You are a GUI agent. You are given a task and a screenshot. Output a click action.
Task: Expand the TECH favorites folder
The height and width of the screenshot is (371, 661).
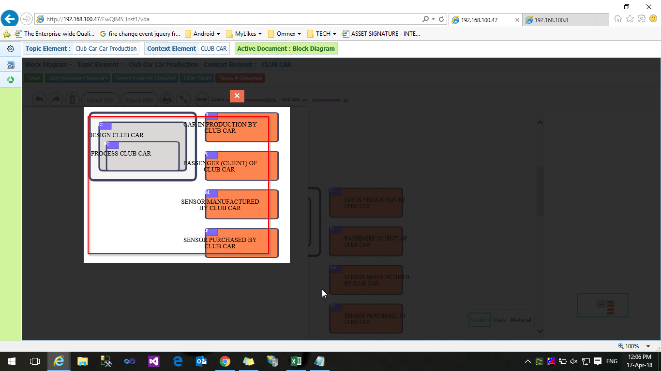tap(322, 34)
